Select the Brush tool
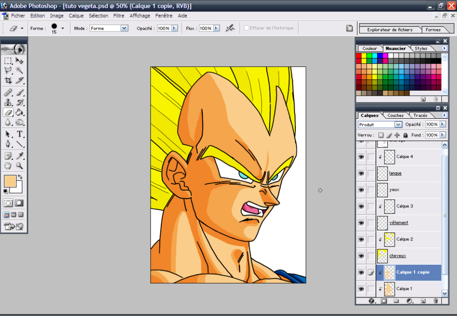The image size is (457, 316). (19, 92)
